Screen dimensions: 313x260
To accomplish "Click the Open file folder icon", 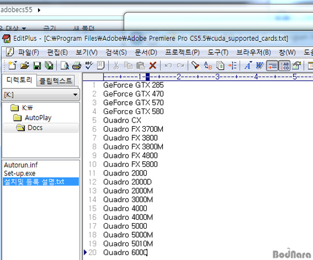I will point(24,65).
